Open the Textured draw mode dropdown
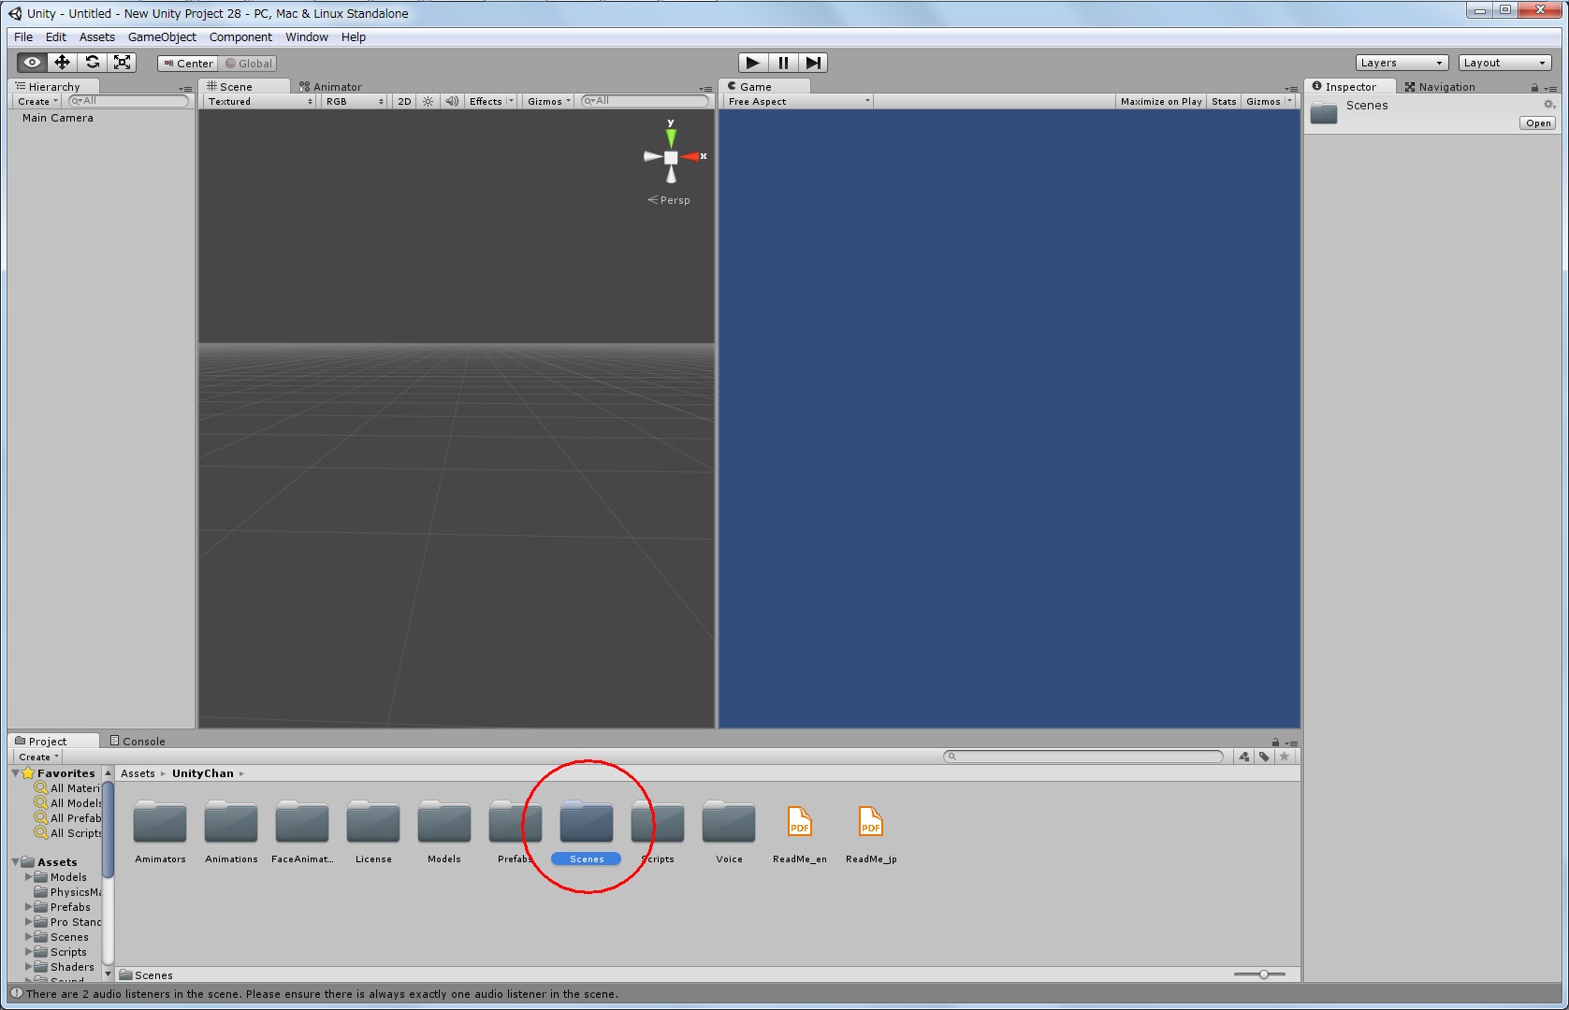The image size is (1569, 1010). [x=259, y=101]
